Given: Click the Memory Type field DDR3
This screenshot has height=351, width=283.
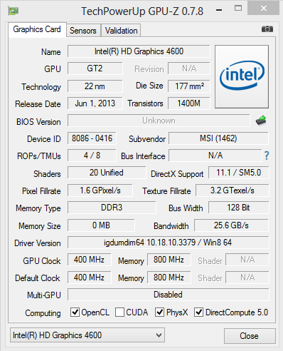Looking at the screenshot, I should [x=112, y=208].
